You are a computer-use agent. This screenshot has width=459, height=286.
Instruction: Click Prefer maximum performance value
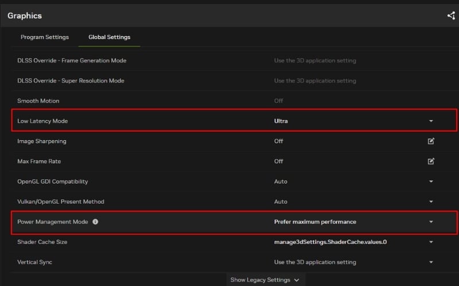pos(315,222)
